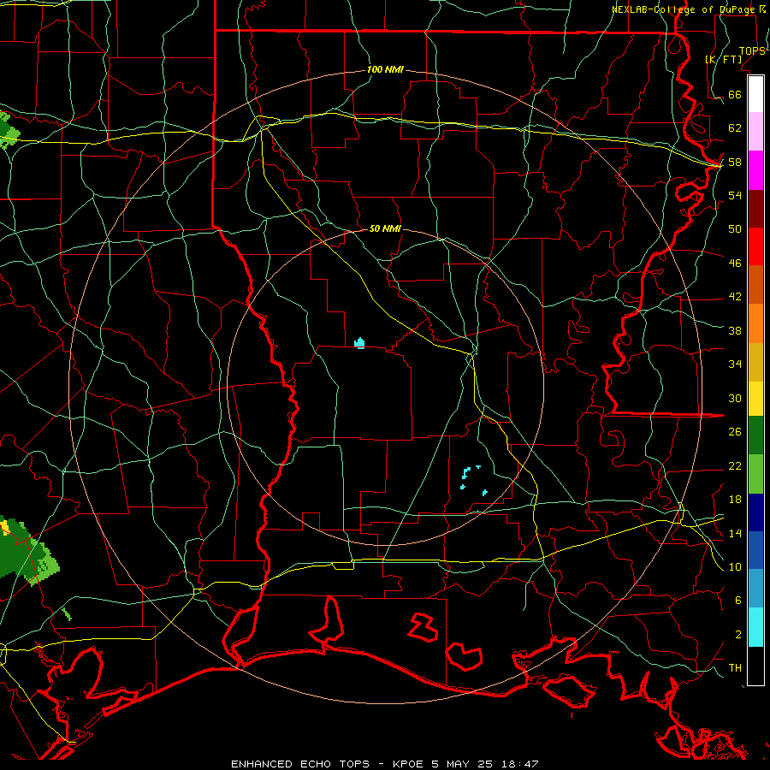Click the legend value '38'
770x770 pixels.
(735, 331)
